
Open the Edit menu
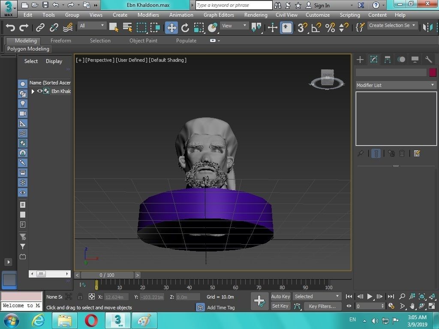27,15
